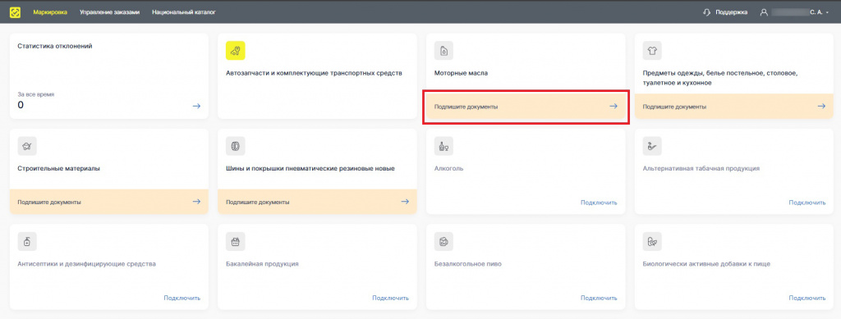Click the antiseptic dispenser bottle icon
841x319 pixels.
tap(27, 242)
